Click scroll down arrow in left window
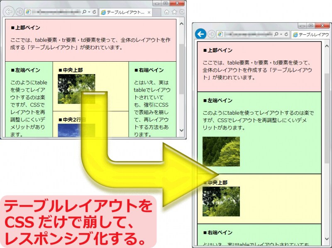 [x=181, y=130]
